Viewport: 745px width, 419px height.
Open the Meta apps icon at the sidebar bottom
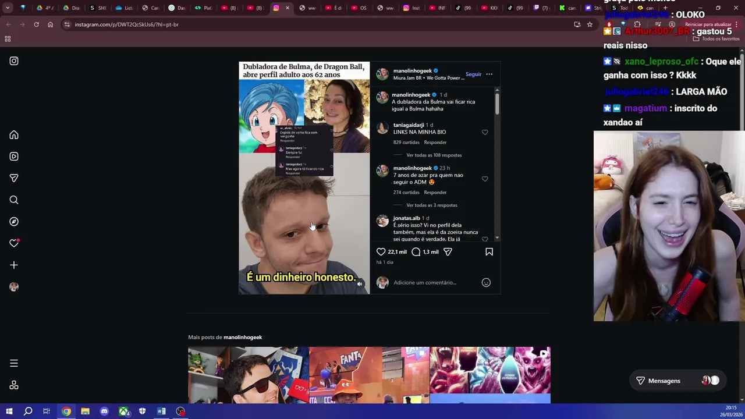pyautogui.click(x=14, y=385)
